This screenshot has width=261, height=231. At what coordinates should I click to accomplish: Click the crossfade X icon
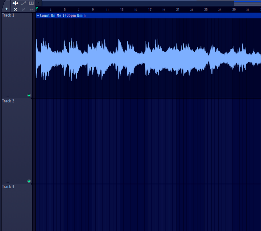tap(15, 10)
